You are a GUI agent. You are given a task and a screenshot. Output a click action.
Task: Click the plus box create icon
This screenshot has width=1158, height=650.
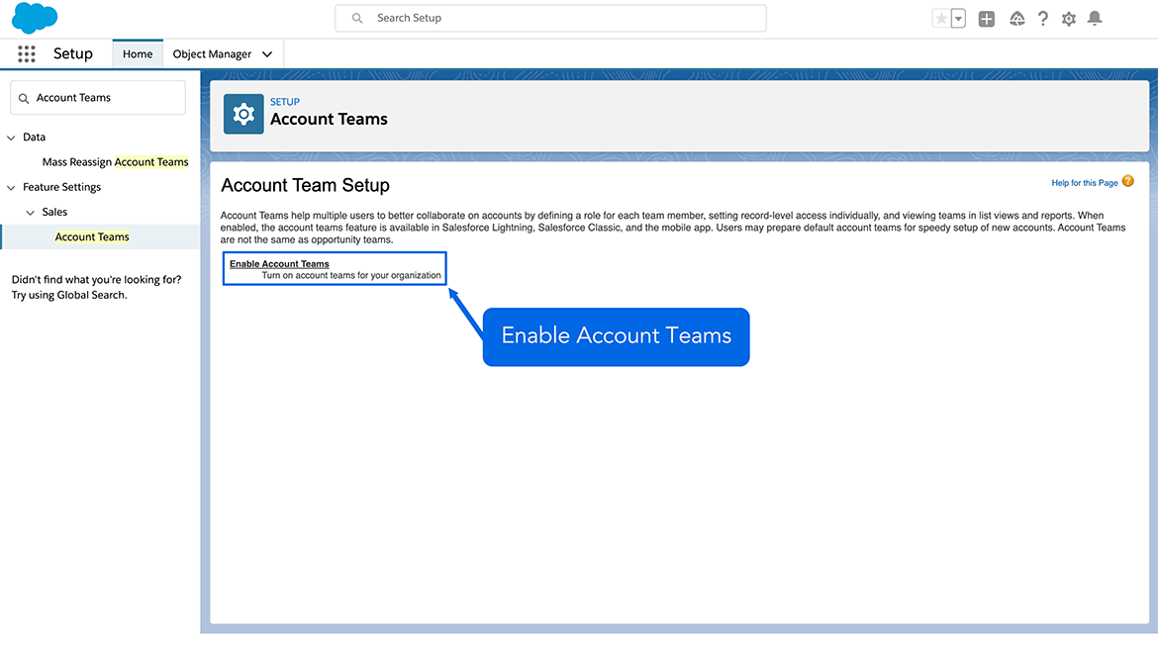[986, 18]
